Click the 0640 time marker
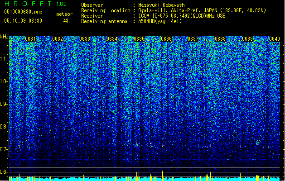285x181 pixels. tap(275, 39)
